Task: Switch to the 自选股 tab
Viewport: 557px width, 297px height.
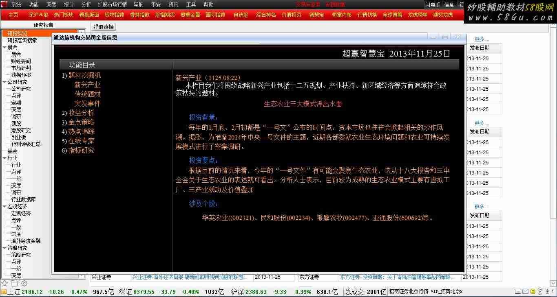Action: (241, 15)
